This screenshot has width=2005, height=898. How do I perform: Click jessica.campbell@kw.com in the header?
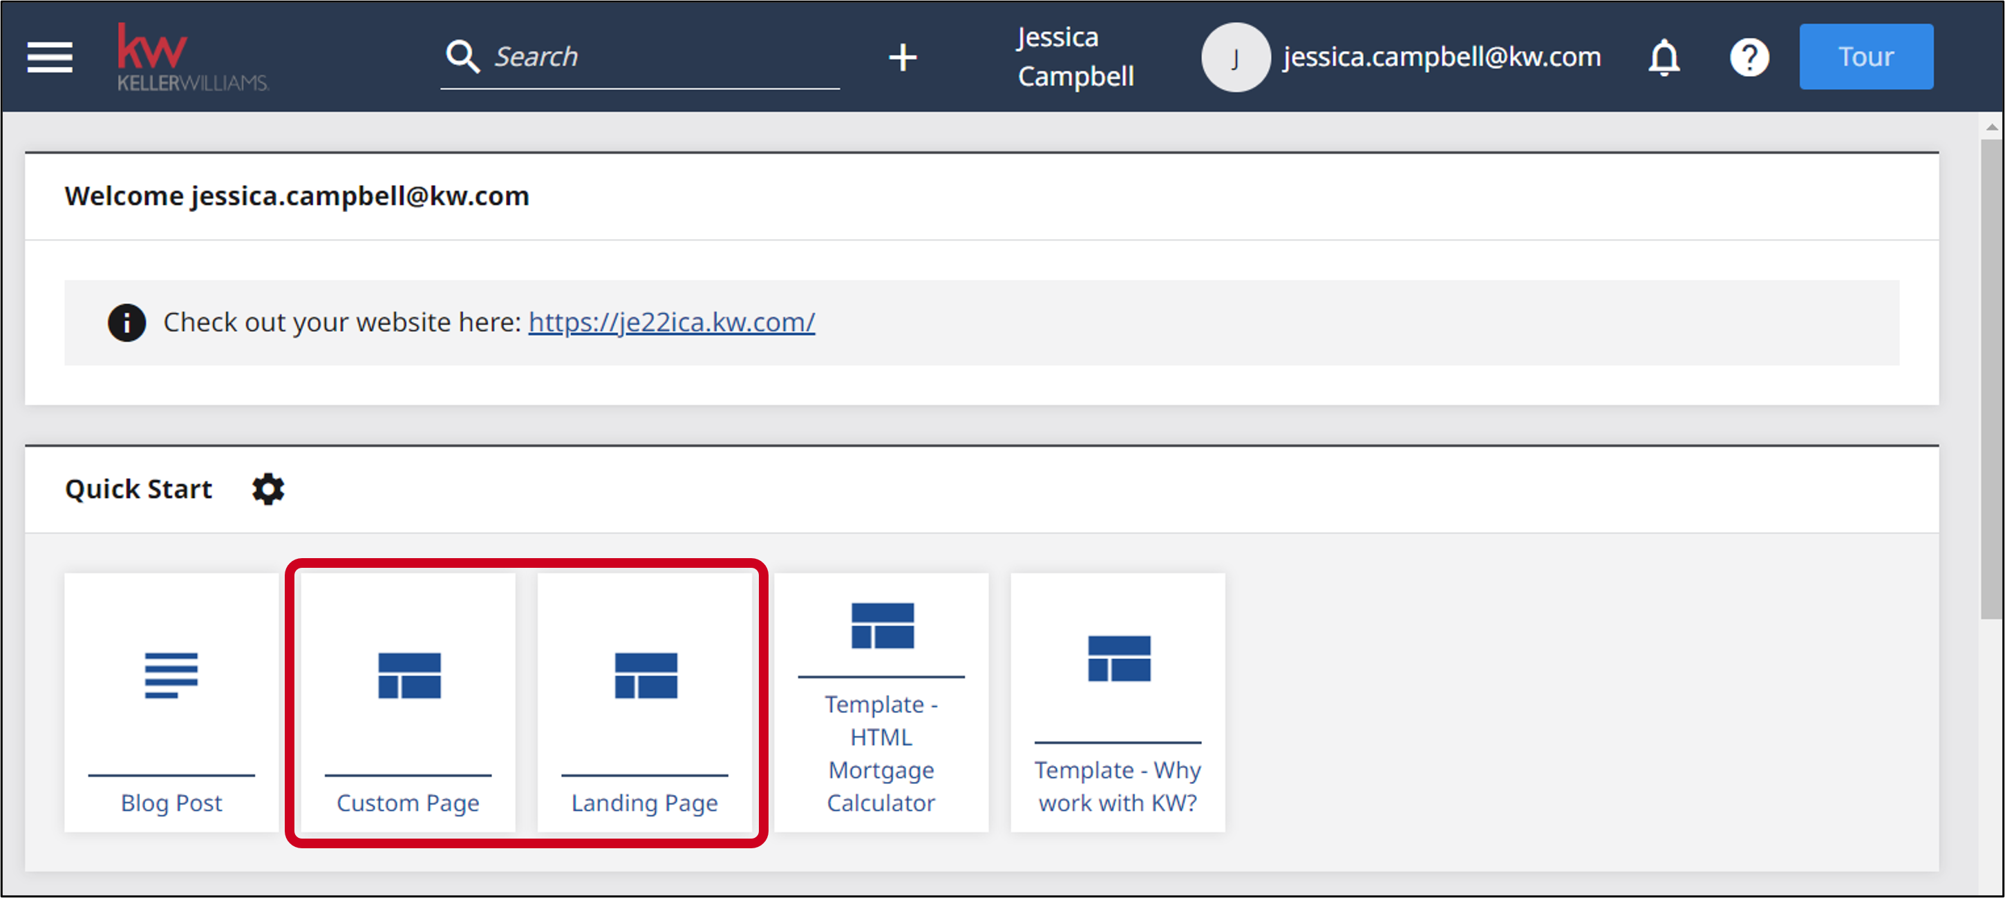[x=1442, y=57]
